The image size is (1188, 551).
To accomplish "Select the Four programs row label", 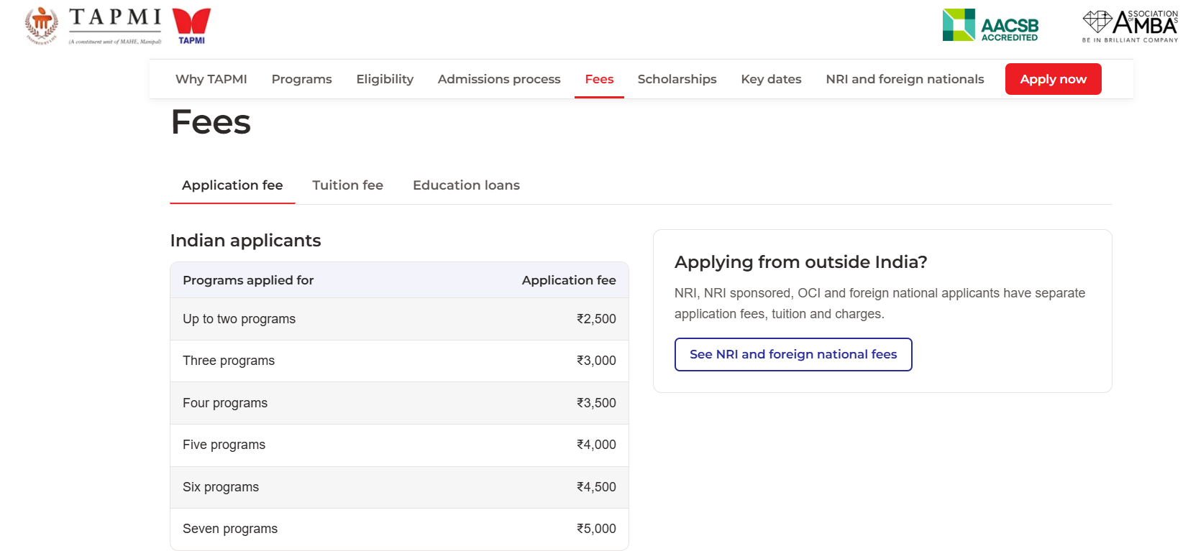I will click(225, 403).
